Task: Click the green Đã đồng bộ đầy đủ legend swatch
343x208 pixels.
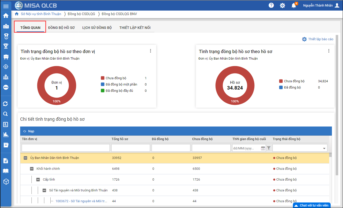Action: (x=102, y=91)
